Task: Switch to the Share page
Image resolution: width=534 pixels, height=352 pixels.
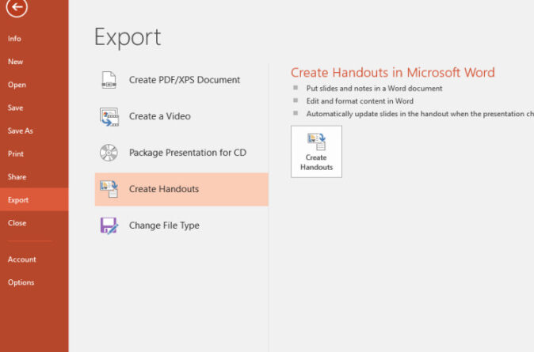Action: [x=17, y=177]
